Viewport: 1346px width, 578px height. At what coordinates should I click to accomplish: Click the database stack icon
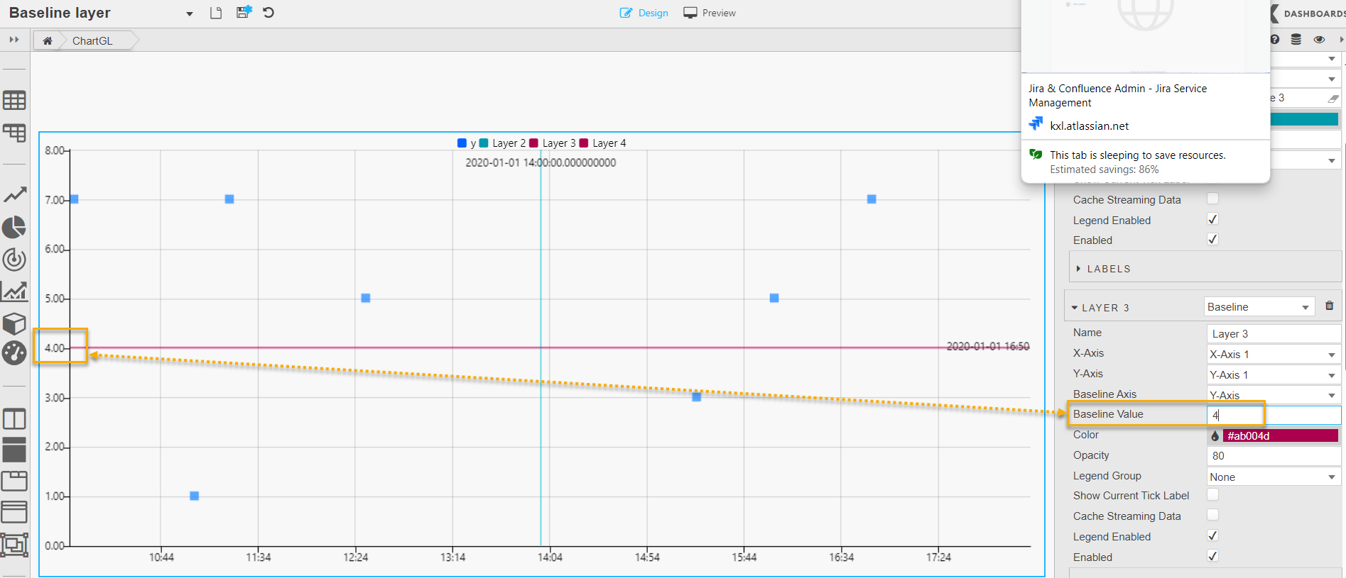(x=1296, y=40)
